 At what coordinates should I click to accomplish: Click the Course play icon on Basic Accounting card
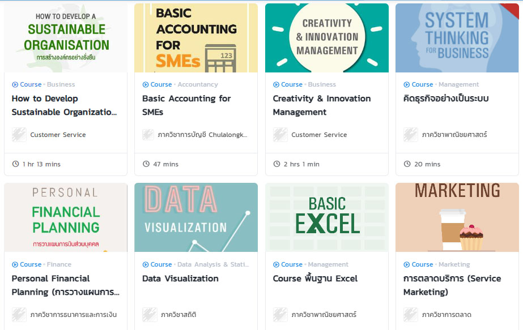click(x=146, y=85)
